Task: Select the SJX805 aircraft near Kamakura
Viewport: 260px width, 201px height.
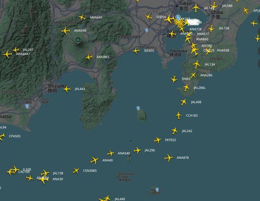Action: [x=136, y=51]
